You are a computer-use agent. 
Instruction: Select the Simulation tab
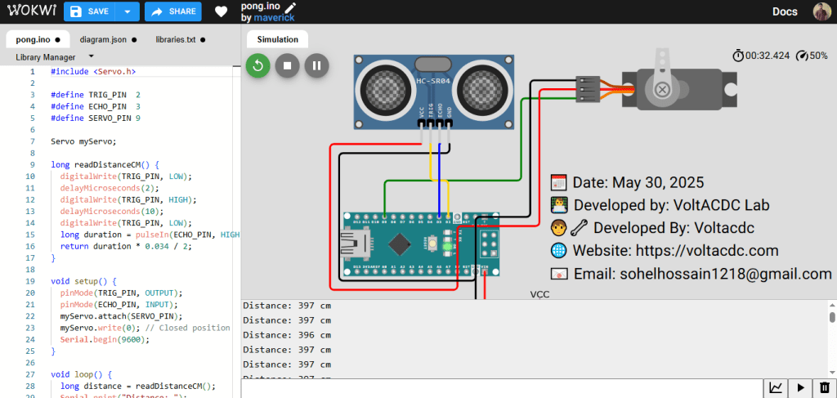[x=278, y=39]
